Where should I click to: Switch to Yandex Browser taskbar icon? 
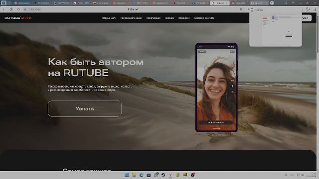[x=170, y=175]
